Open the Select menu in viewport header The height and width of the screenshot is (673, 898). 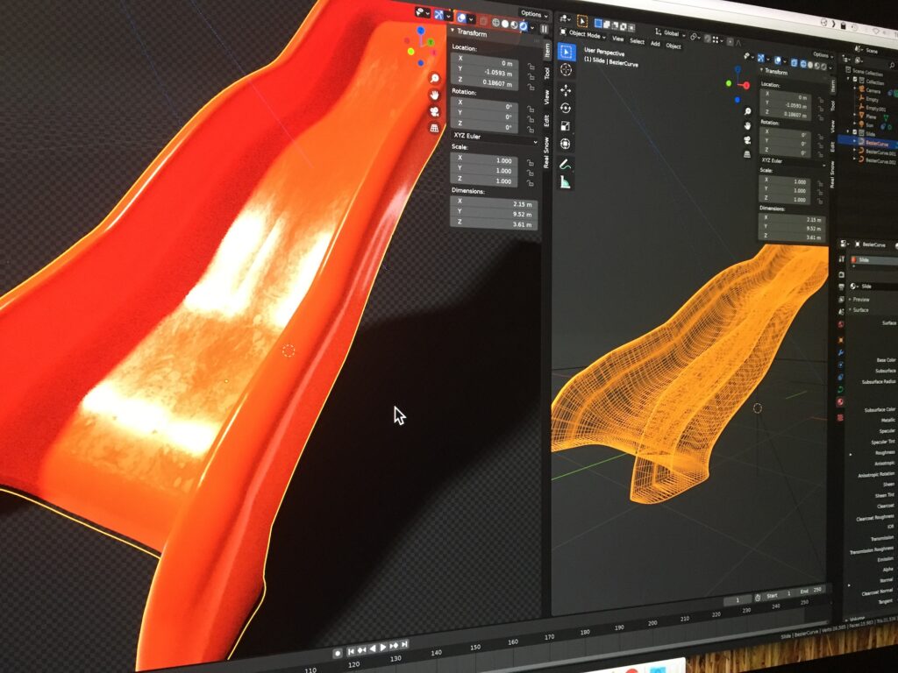tap(637, 41)
